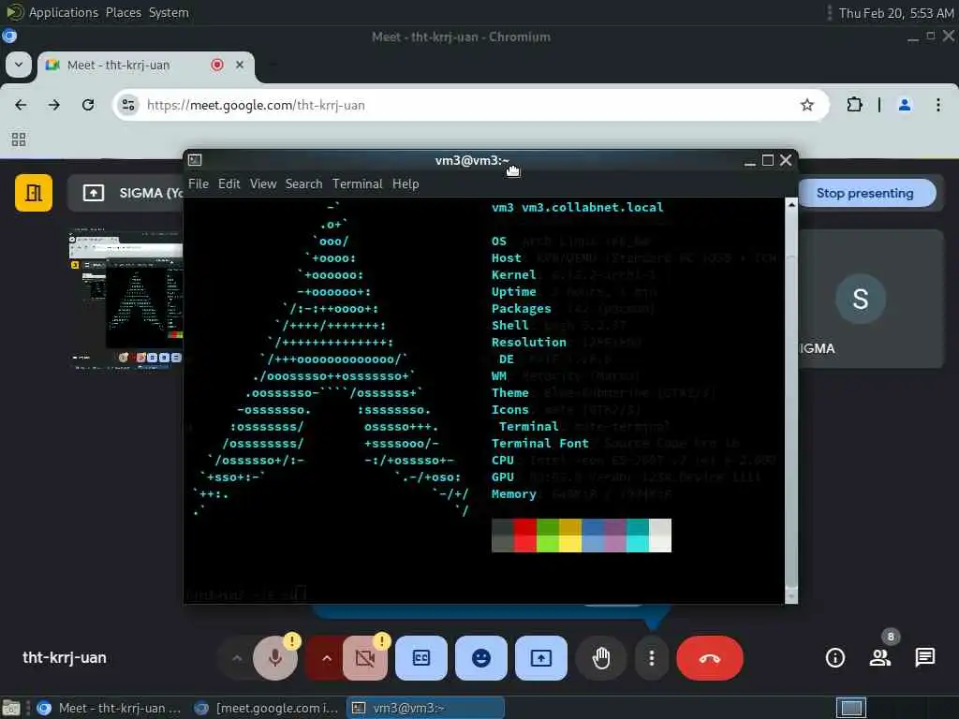Viewport: 959px width, 719px height.
Task: Bookmark this page with the star icon
Action: pyautogui.click(x=807, y=105)
